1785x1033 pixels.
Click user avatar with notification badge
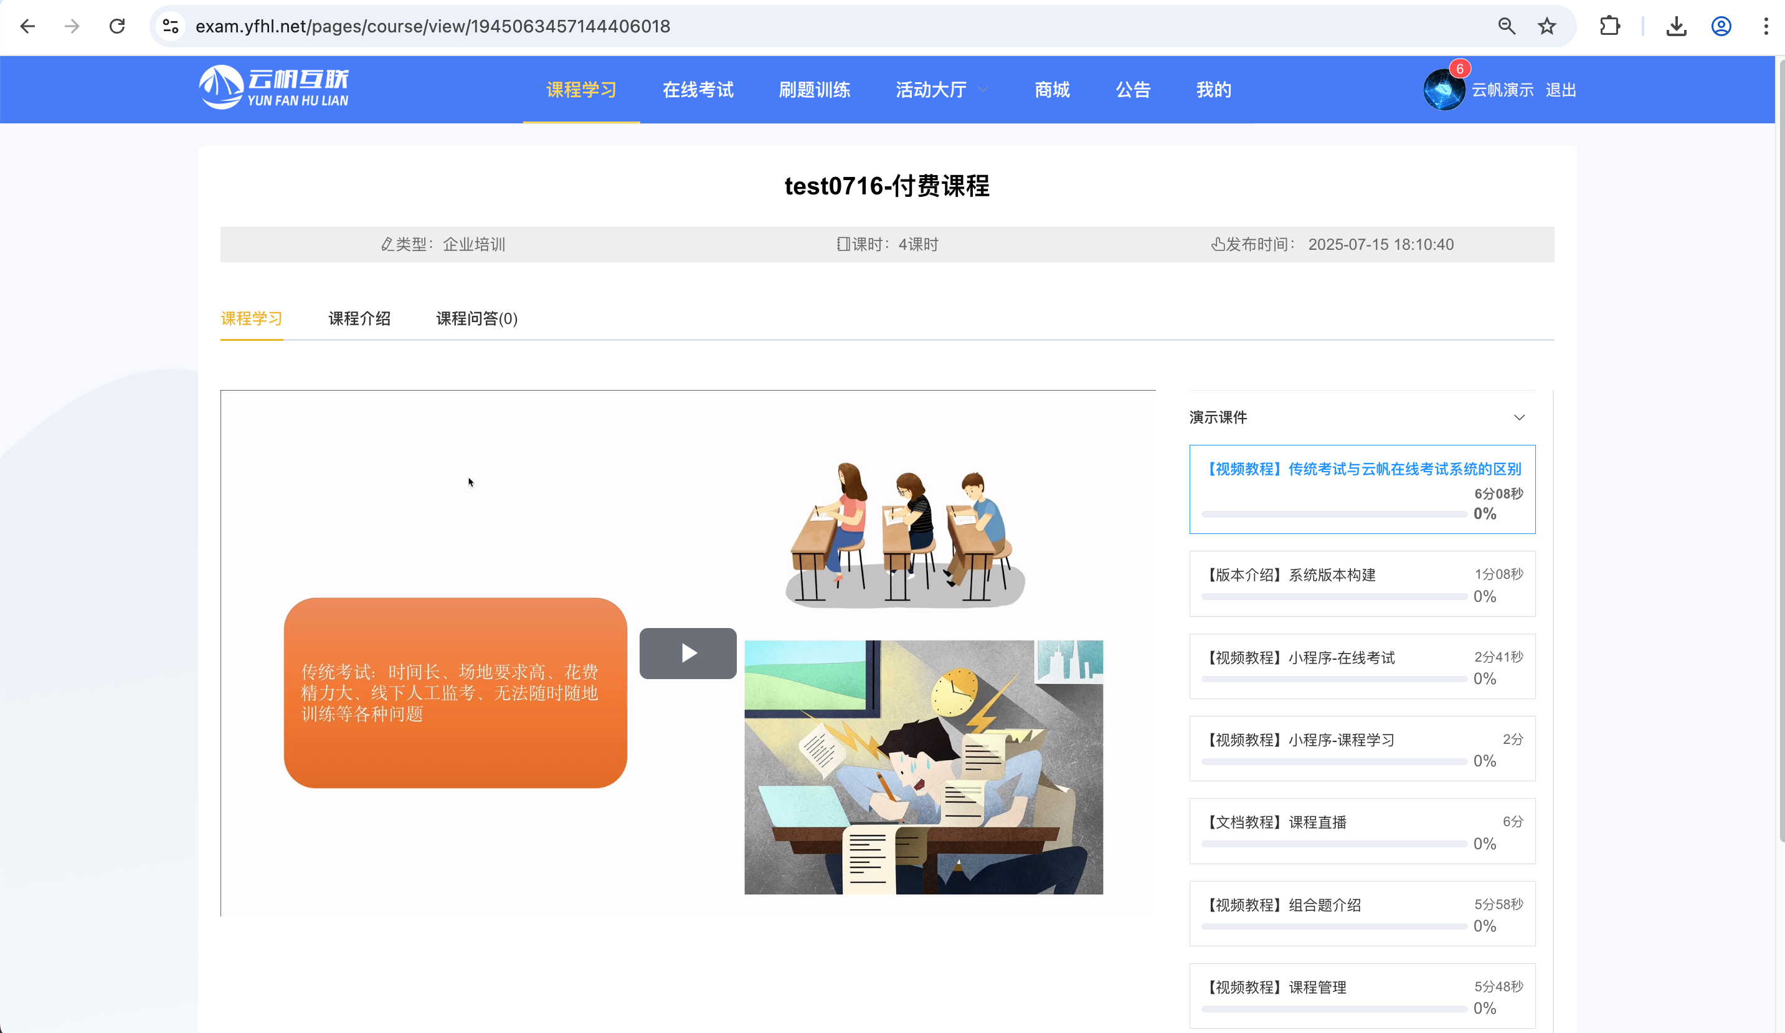tap(1444, 90)
